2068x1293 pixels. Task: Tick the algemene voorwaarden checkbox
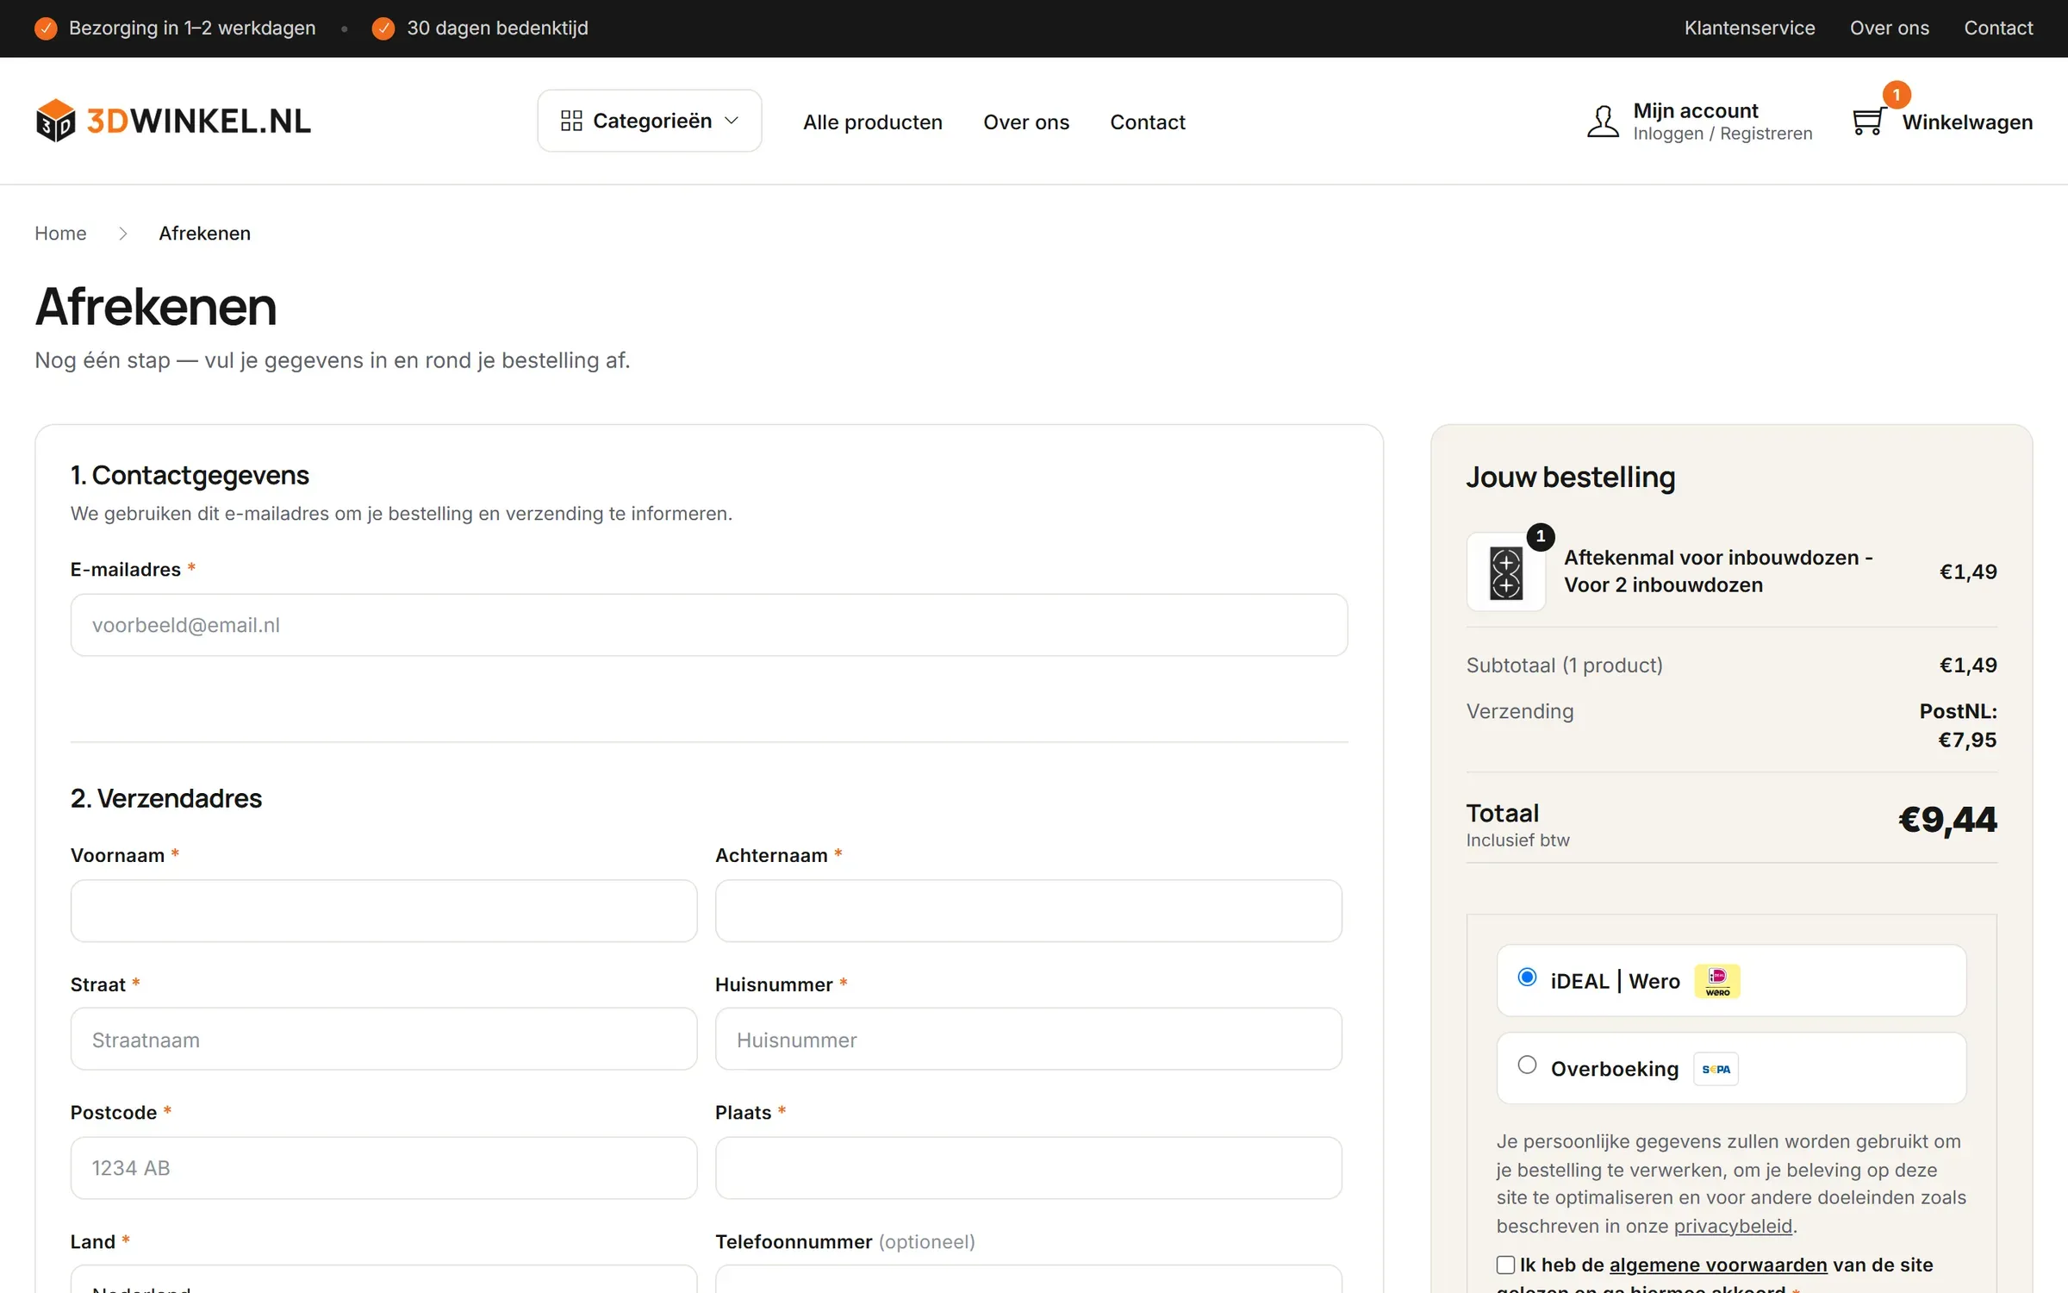[x=1505, y=1265]
